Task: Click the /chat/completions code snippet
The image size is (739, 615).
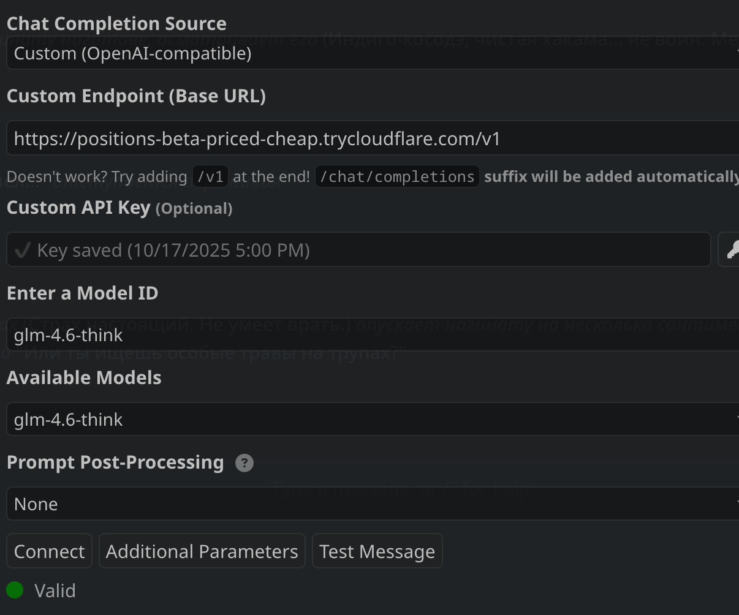Action: (x=397, y=177)
